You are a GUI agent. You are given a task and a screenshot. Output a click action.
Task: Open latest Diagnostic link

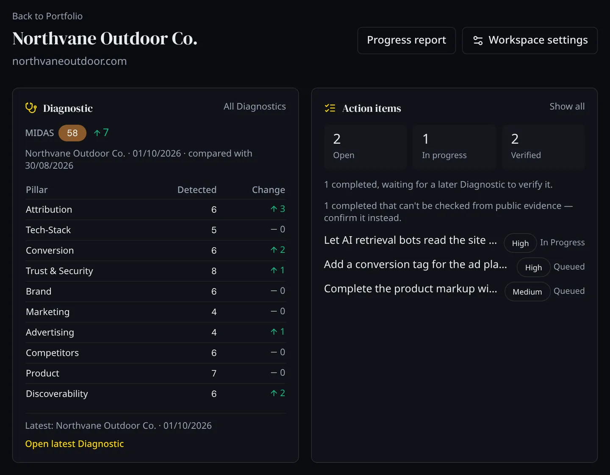pos(75,444)
